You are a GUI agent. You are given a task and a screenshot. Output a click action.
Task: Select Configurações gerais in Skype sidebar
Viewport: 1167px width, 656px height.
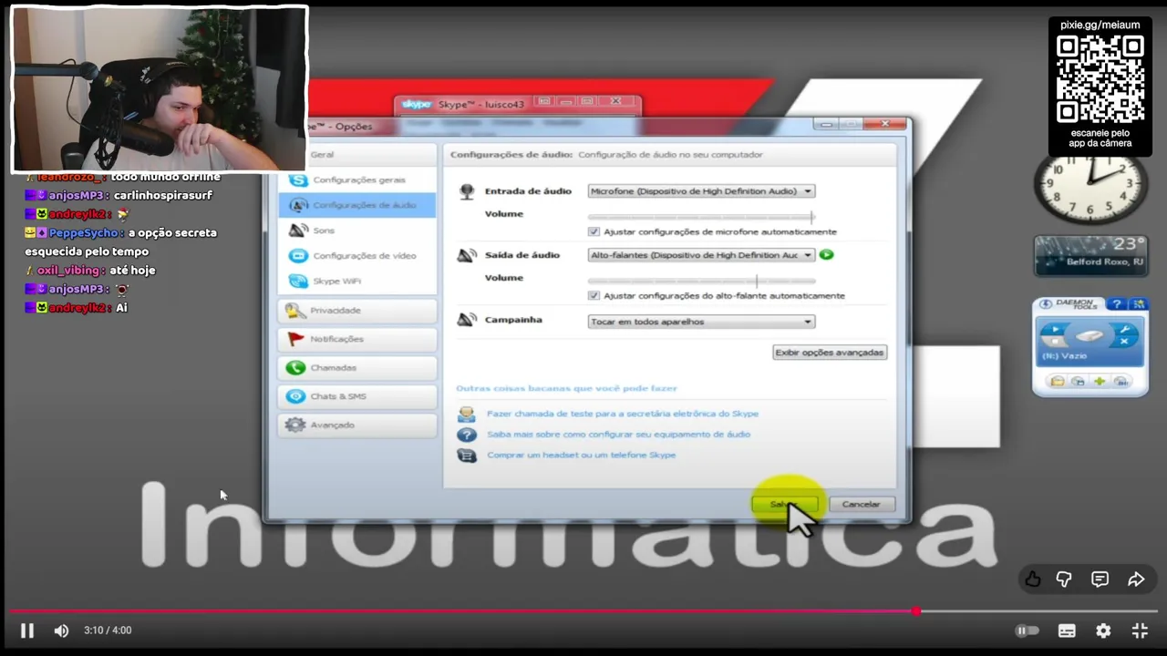pyautogui.click(x=358, y=180)
